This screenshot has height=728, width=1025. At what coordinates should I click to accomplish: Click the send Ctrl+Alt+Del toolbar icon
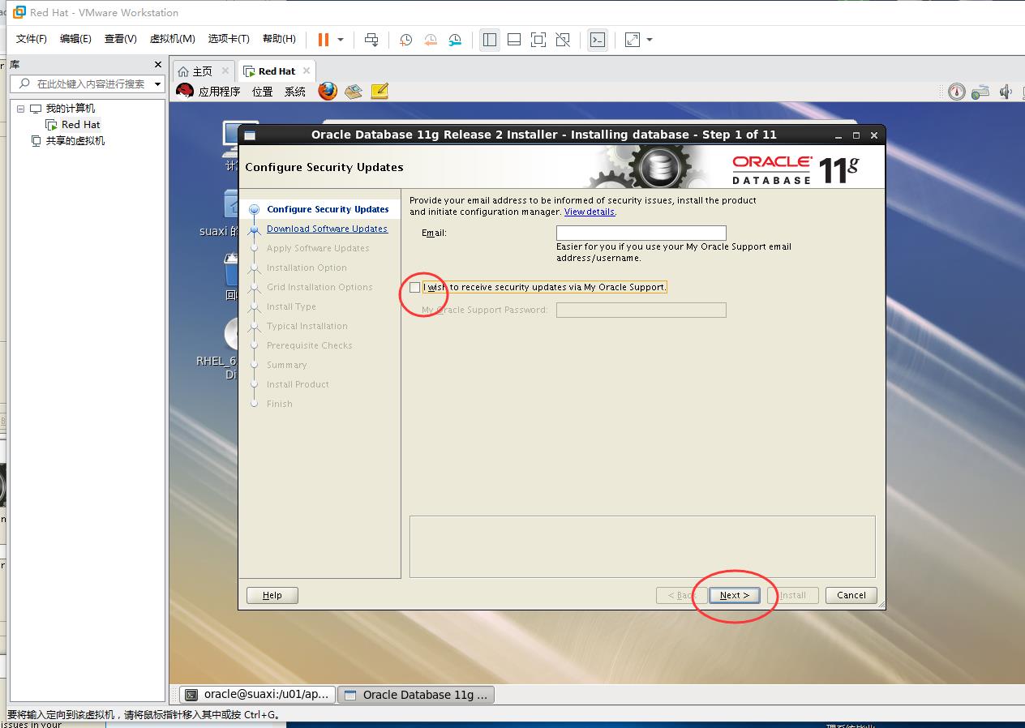(x=371, y=40)
